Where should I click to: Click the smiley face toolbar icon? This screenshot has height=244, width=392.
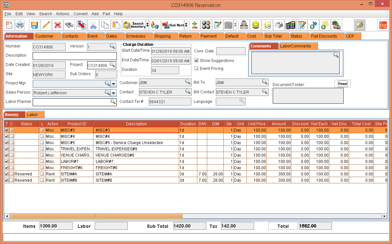point(255,25)
